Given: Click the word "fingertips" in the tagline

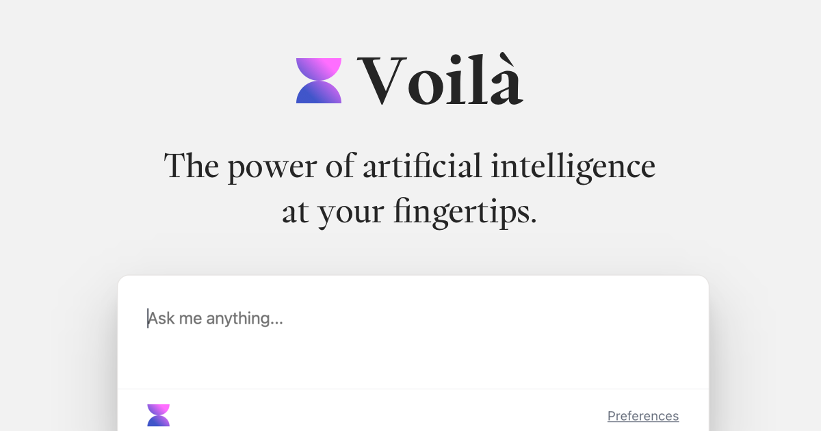Looking at the screenshot, I should tap(458, 212).
